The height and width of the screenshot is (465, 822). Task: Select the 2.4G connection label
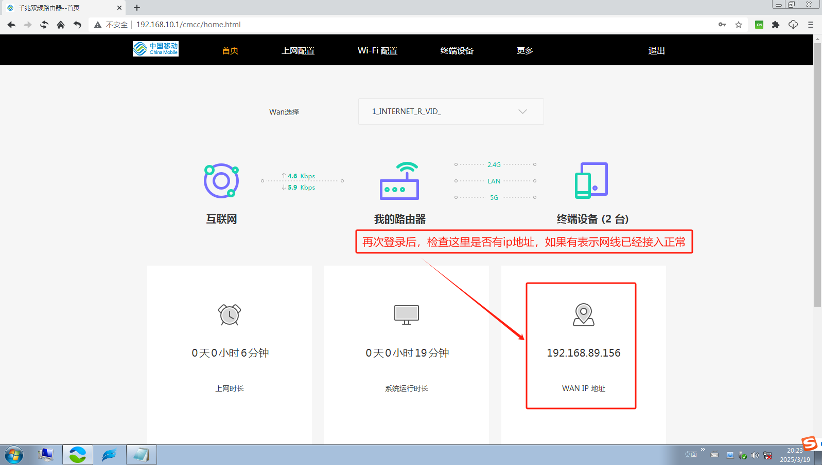(494, 164)
